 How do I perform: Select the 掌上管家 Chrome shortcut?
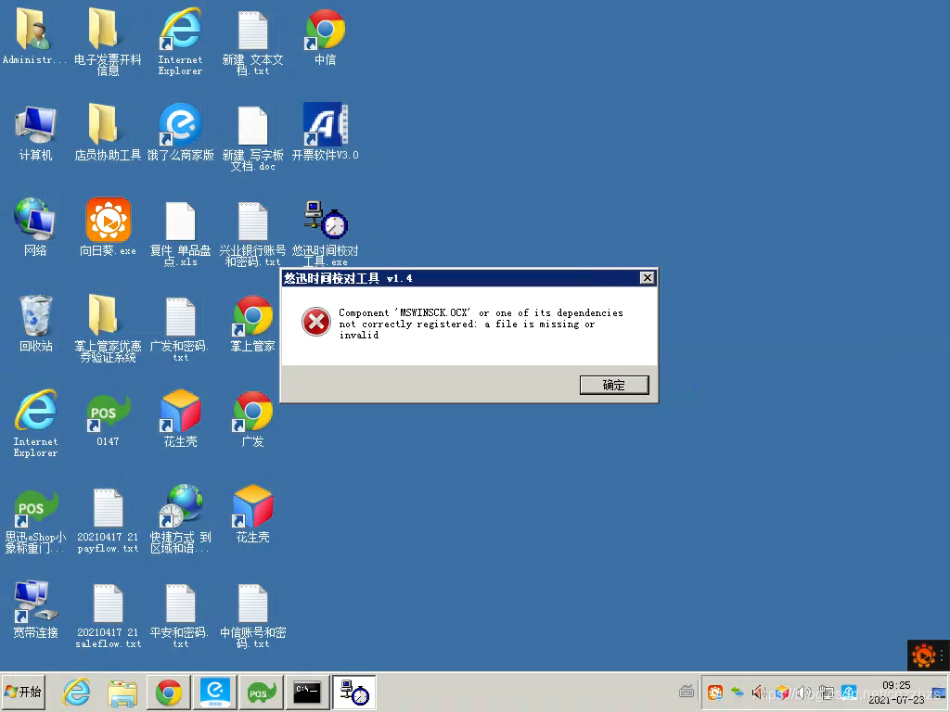[x=252, y=324]
